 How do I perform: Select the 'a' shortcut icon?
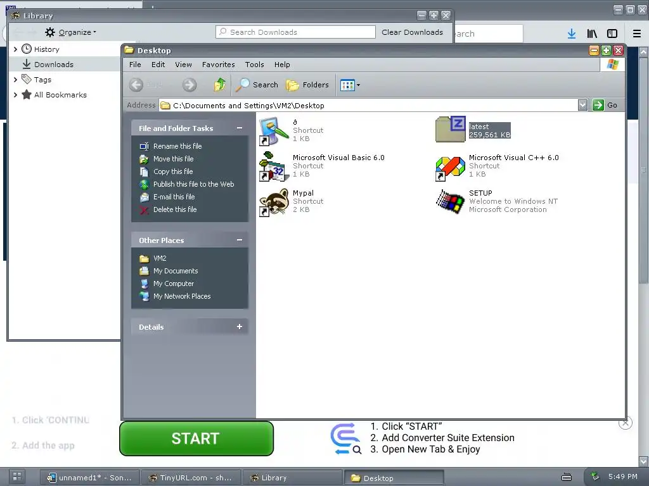[x=274, y=131]
